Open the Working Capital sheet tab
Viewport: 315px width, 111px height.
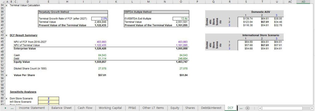(110, 108)
